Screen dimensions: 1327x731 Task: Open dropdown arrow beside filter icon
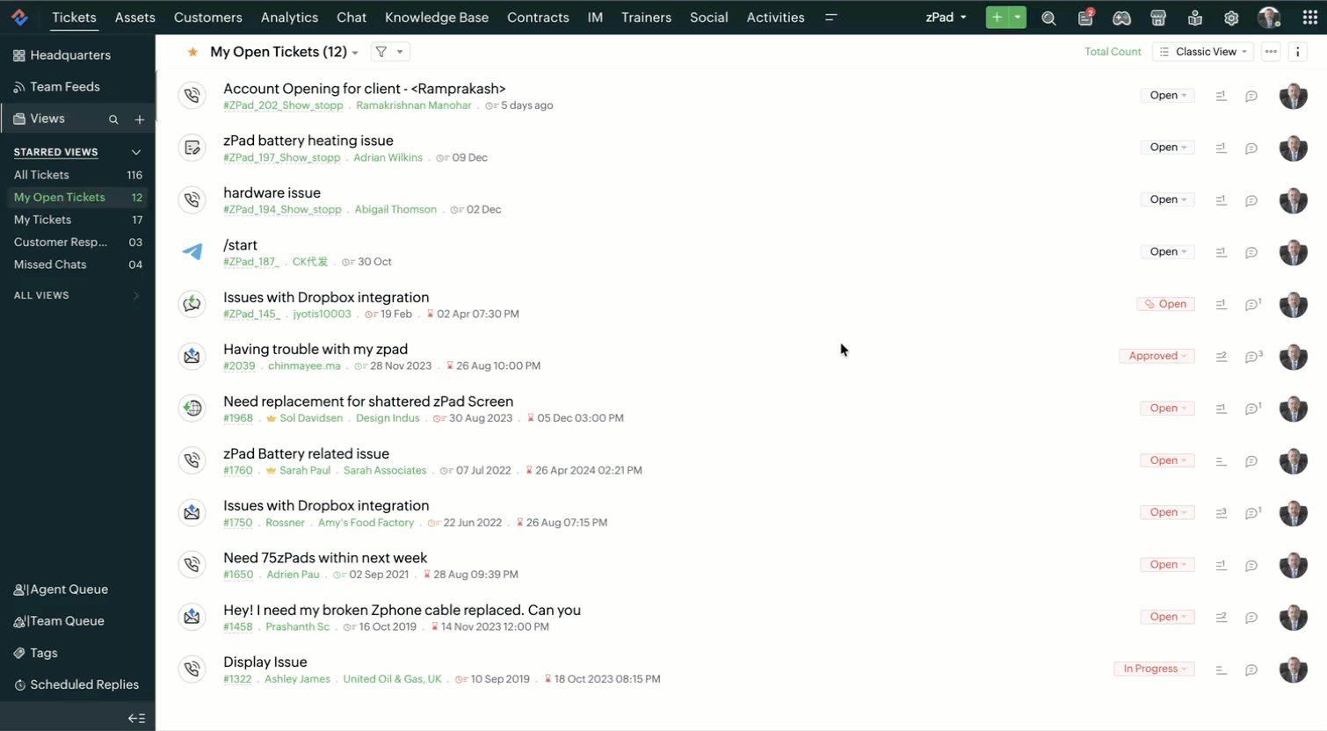tap(400, 52)
